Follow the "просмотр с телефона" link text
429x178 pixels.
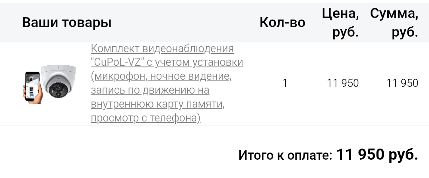[x=146, y=118]
